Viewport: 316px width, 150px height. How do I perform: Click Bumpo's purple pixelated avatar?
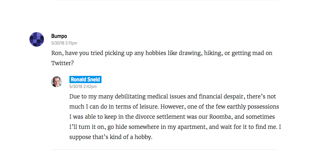tap(37, 39)
